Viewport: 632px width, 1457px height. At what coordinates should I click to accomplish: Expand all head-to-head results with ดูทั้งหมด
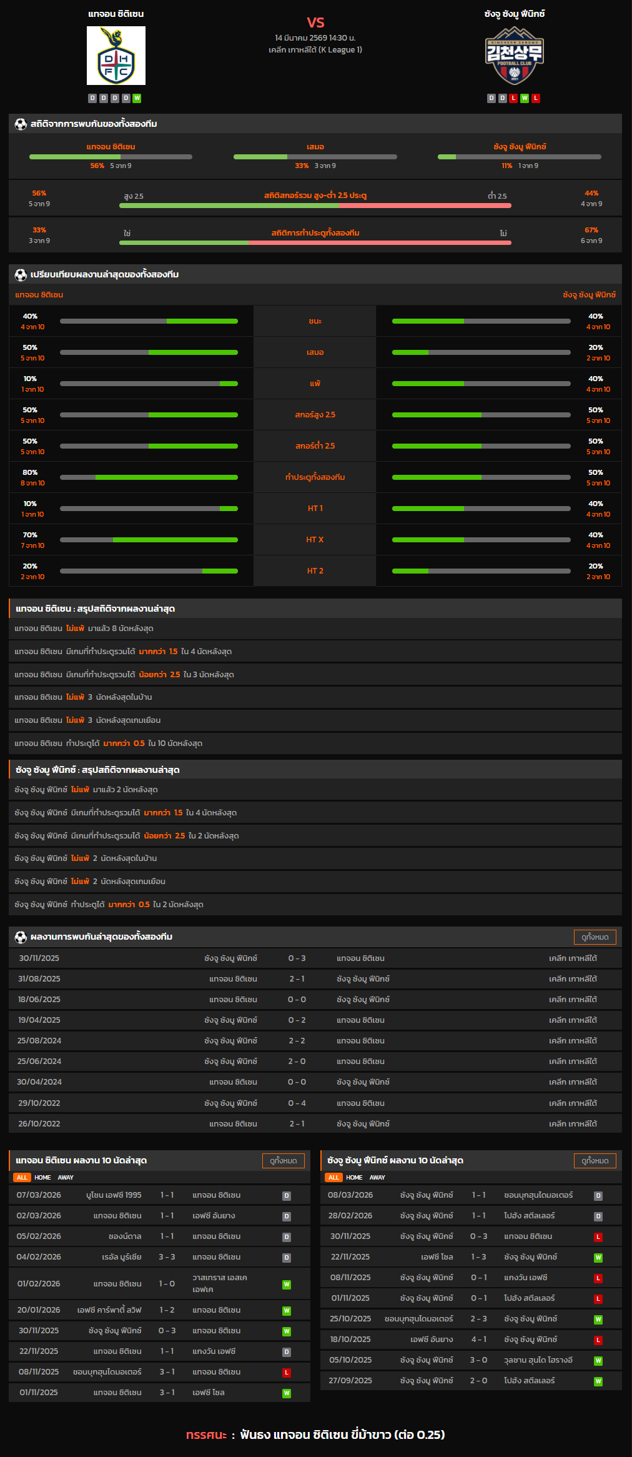point(595,937)
